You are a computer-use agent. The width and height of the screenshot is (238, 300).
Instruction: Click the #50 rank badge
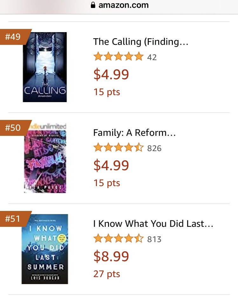click(x=13, y=128)
